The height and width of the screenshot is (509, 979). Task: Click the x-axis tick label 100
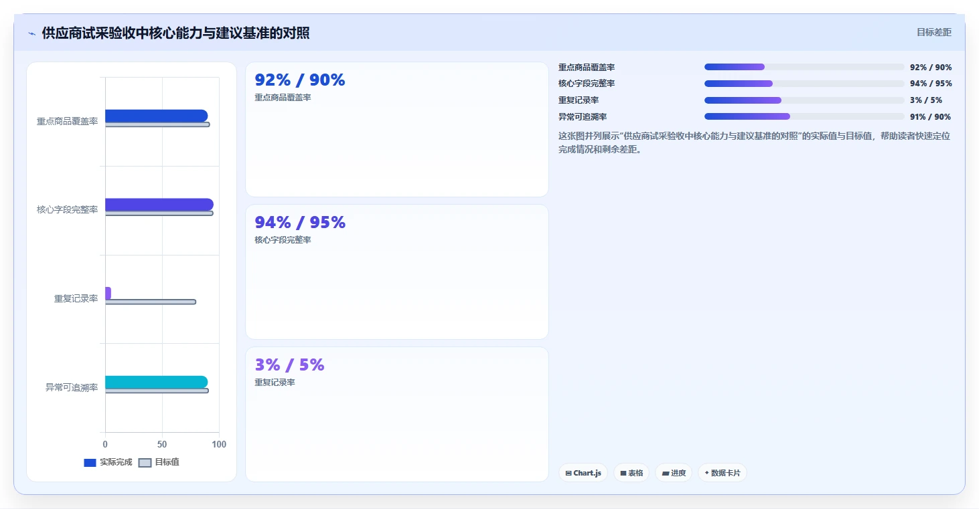click(219, 444)
